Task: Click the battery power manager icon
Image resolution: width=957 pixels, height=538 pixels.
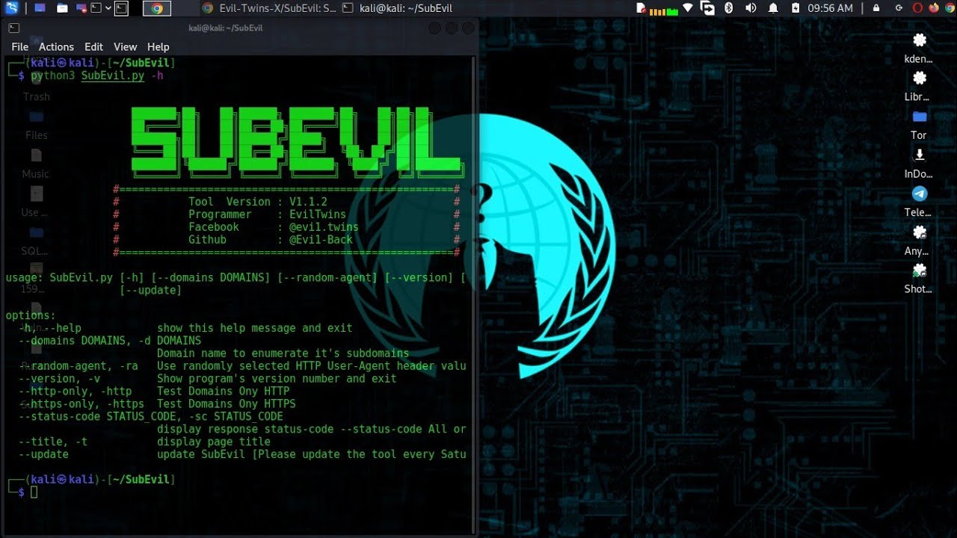Action: (795, 8)
